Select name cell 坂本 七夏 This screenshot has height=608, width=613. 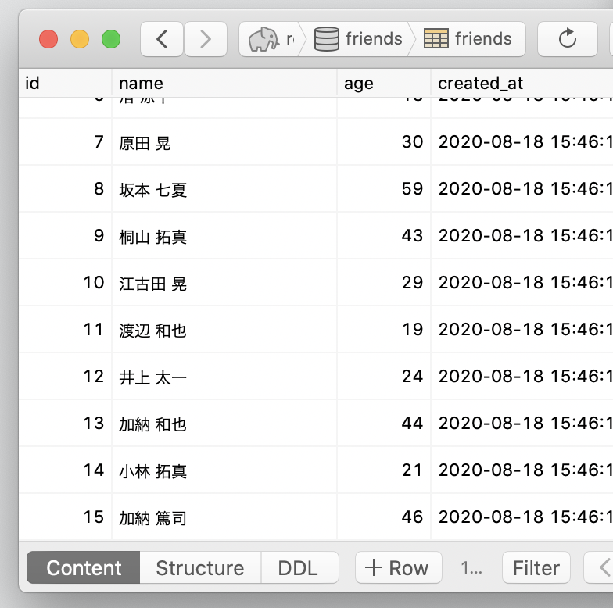pos(224,189)
